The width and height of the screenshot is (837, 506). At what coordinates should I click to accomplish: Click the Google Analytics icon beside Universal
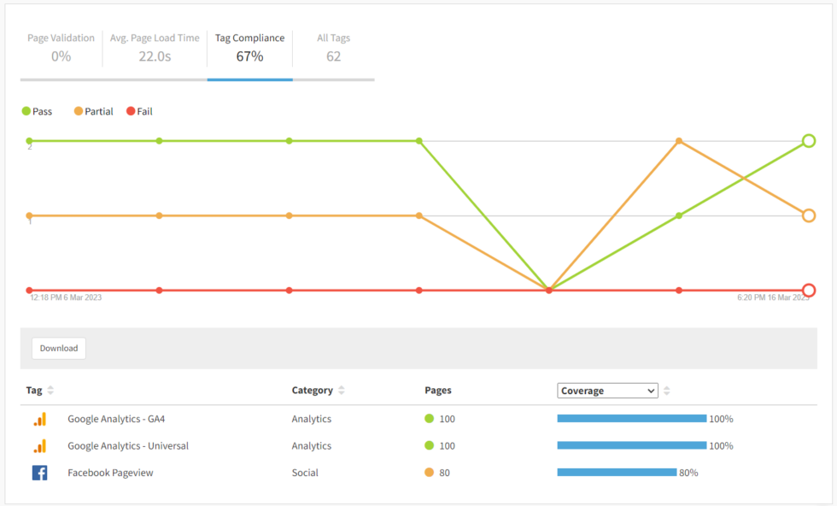pos(38,445)
